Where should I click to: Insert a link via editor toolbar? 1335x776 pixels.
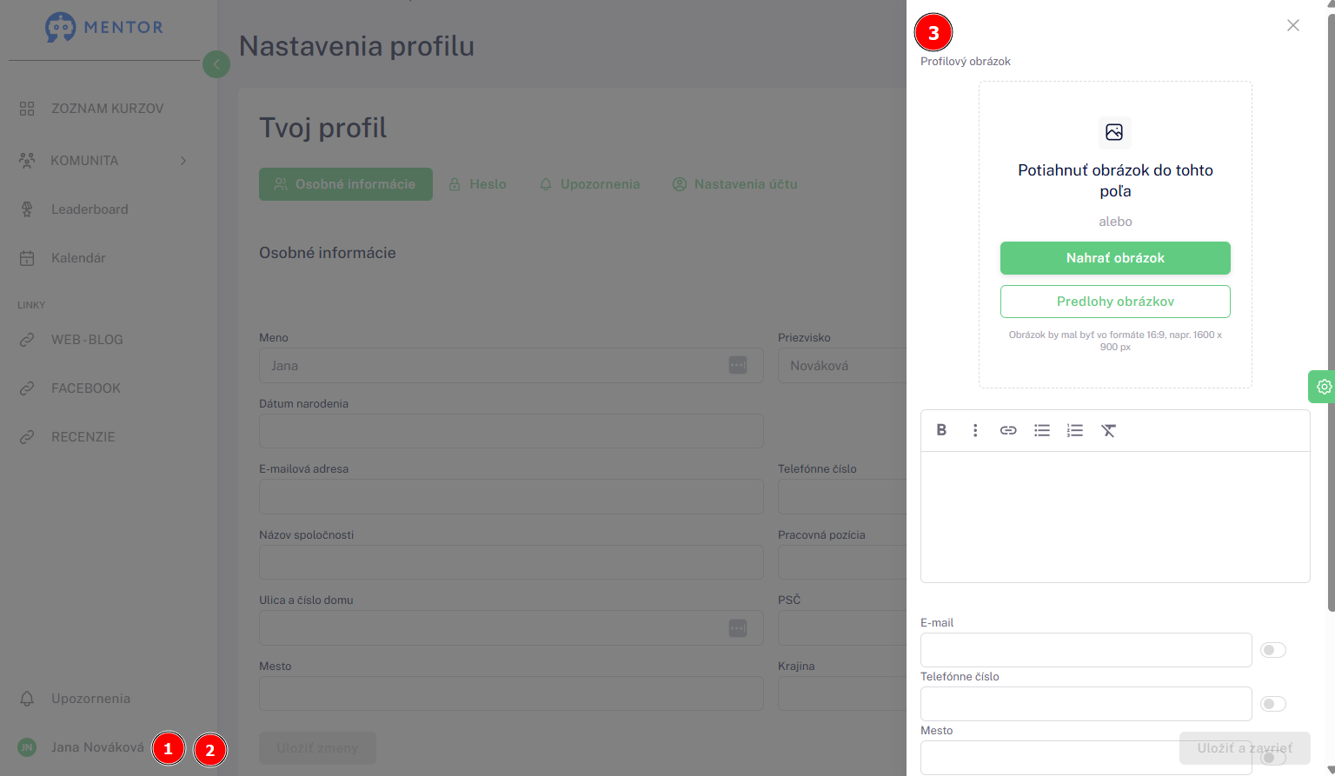[1008, 430]
